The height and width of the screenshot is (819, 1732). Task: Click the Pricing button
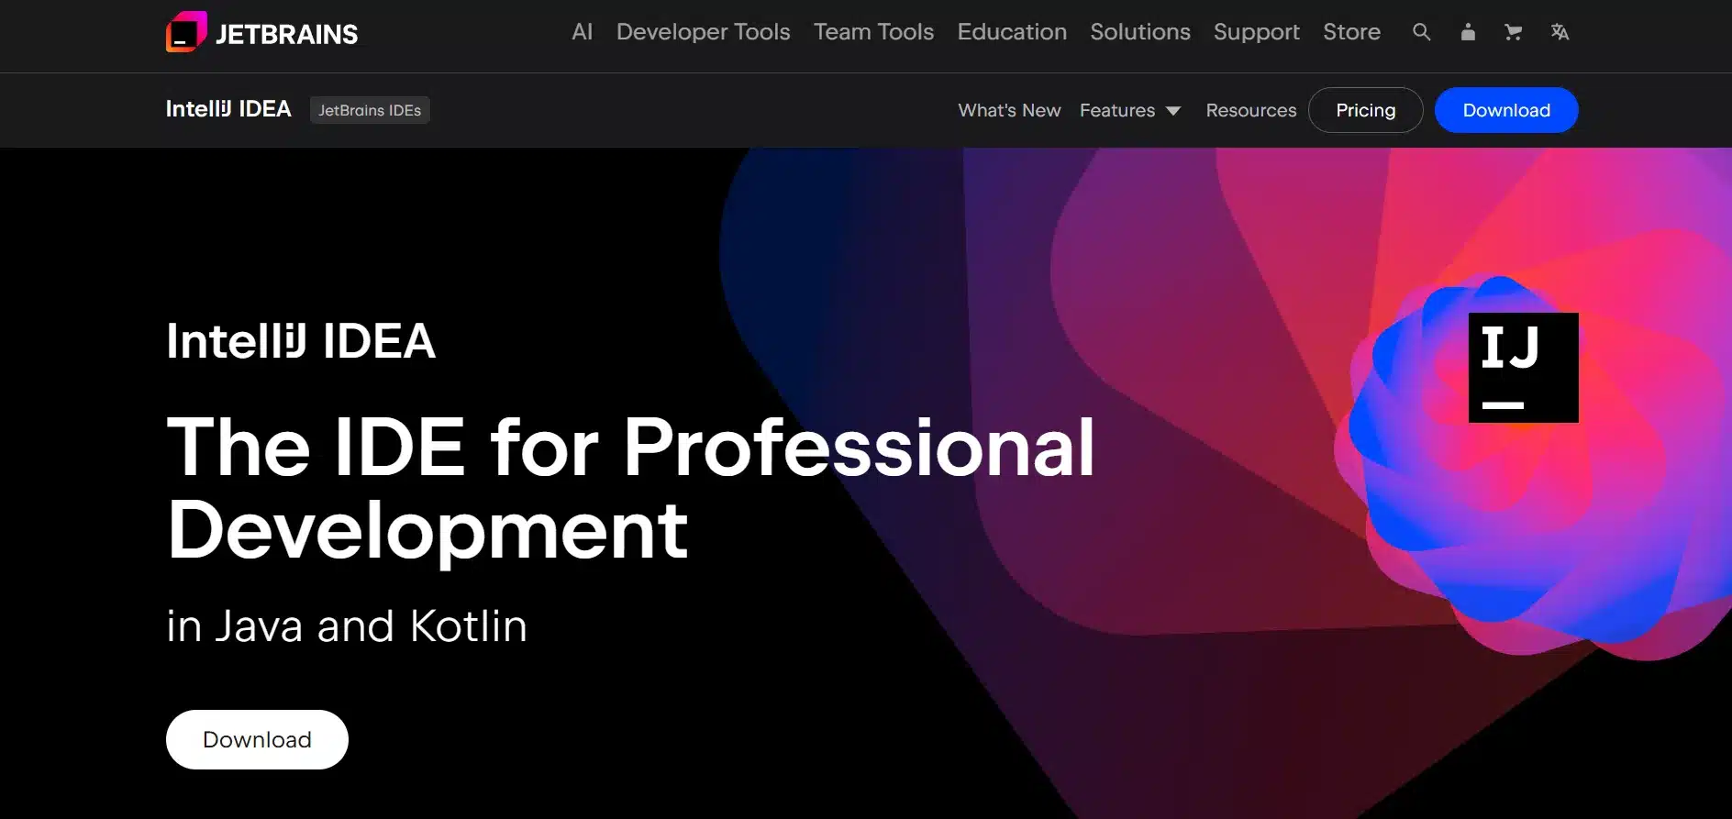pyautogui.click(x=1365, y=110)
